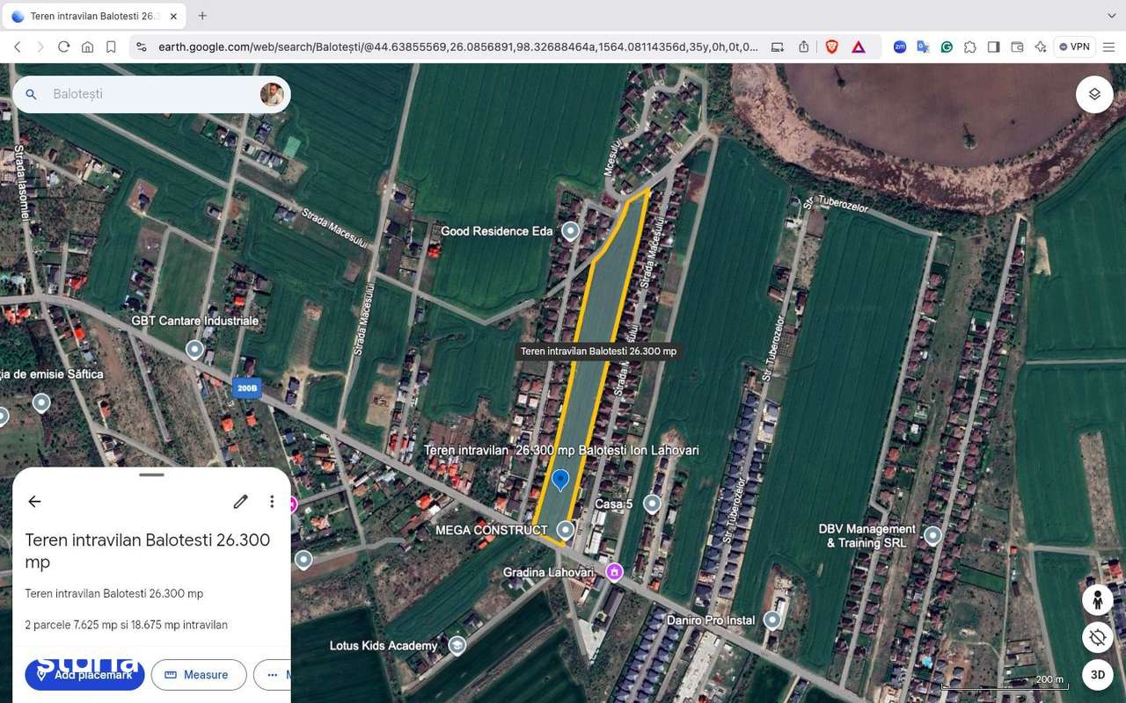Toggle the Brave sidebar

click(x=993, y=47)
